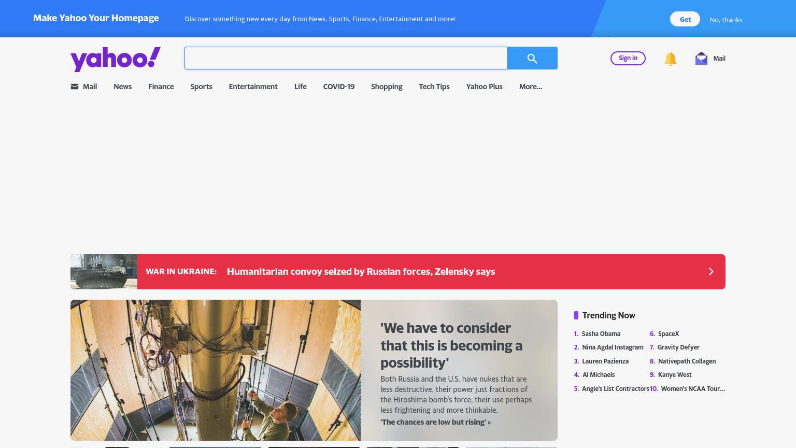The height and width of the screenshot is (448, 796).
Task: Open the Make Yahoo Your Homepage heading
Action: 96,18
